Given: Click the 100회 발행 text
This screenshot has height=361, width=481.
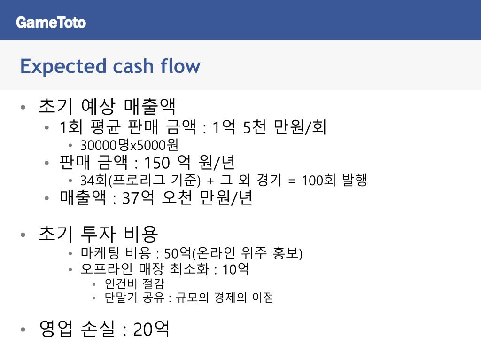Looking at the screenshot, I should coord(334,180).
